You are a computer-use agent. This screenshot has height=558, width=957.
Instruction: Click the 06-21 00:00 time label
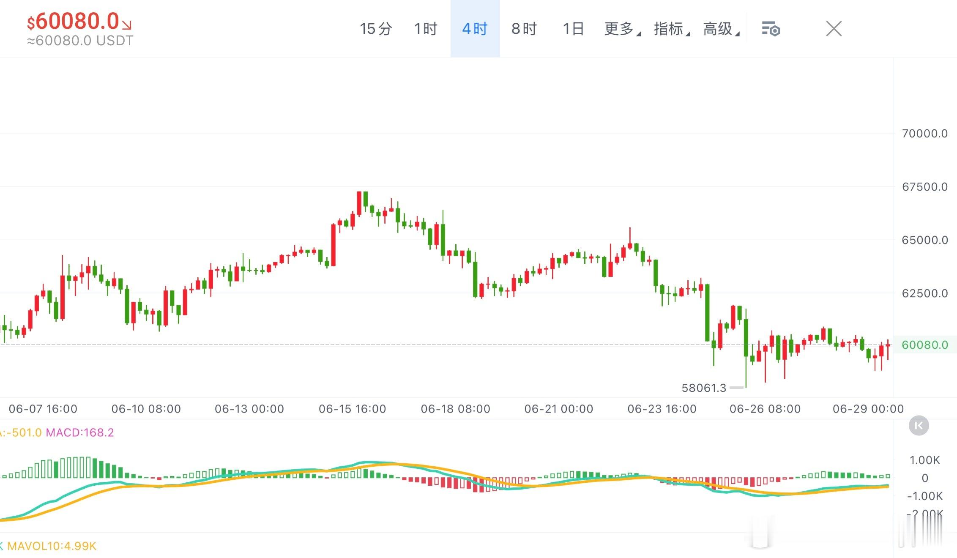(559, 409)
